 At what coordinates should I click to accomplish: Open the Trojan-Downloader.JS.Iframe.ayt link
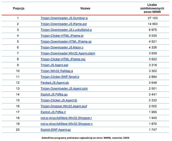[64, 24]
